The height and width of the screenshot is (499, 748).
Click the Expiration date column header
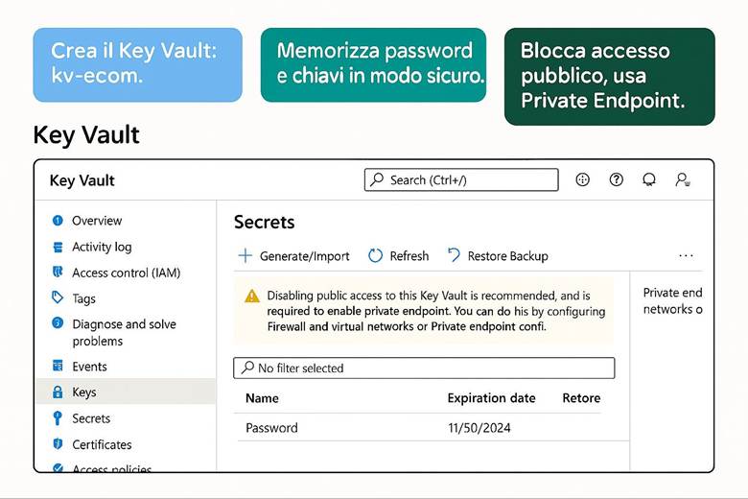[x=491, y=398]
